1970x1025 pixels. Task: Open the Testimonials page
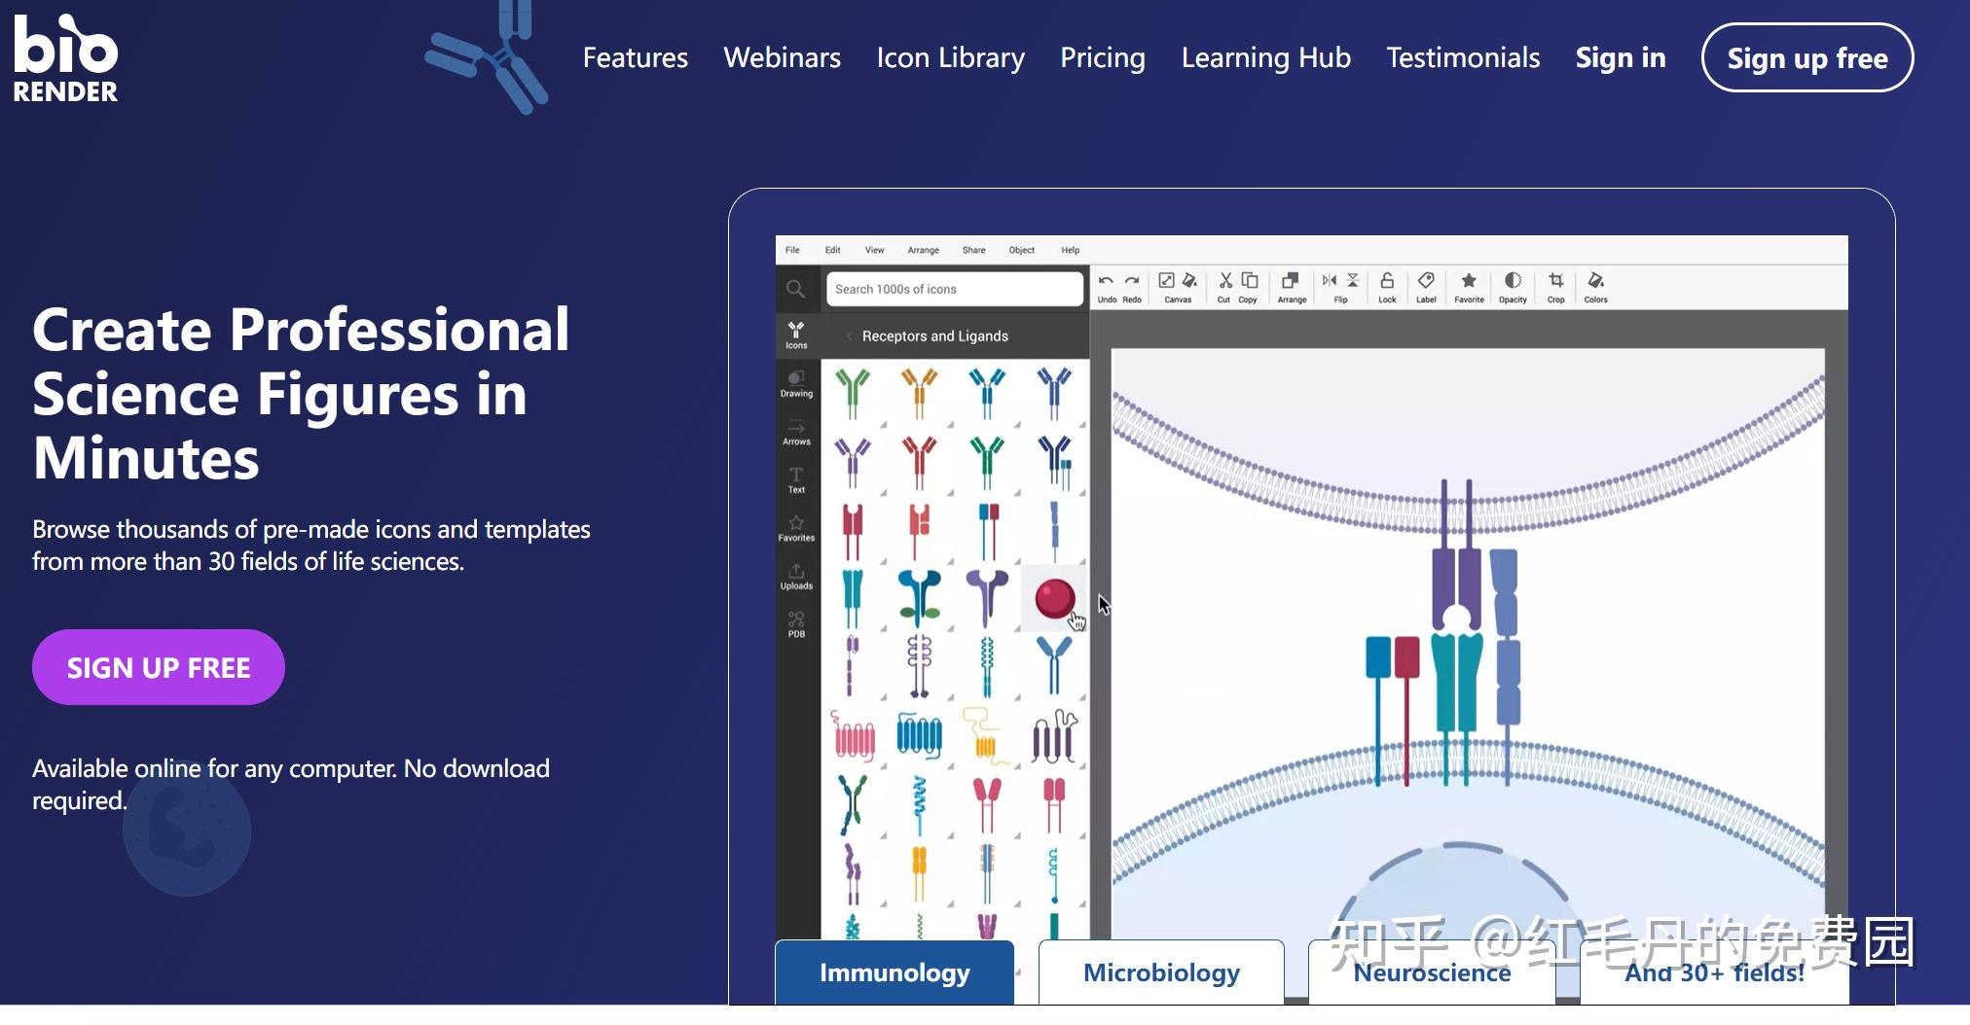pyautogui.click(x=1463, y=57)
